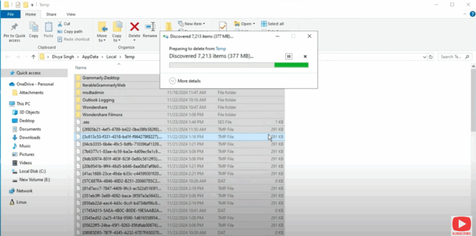Select the .ses file row

[179, 122]
